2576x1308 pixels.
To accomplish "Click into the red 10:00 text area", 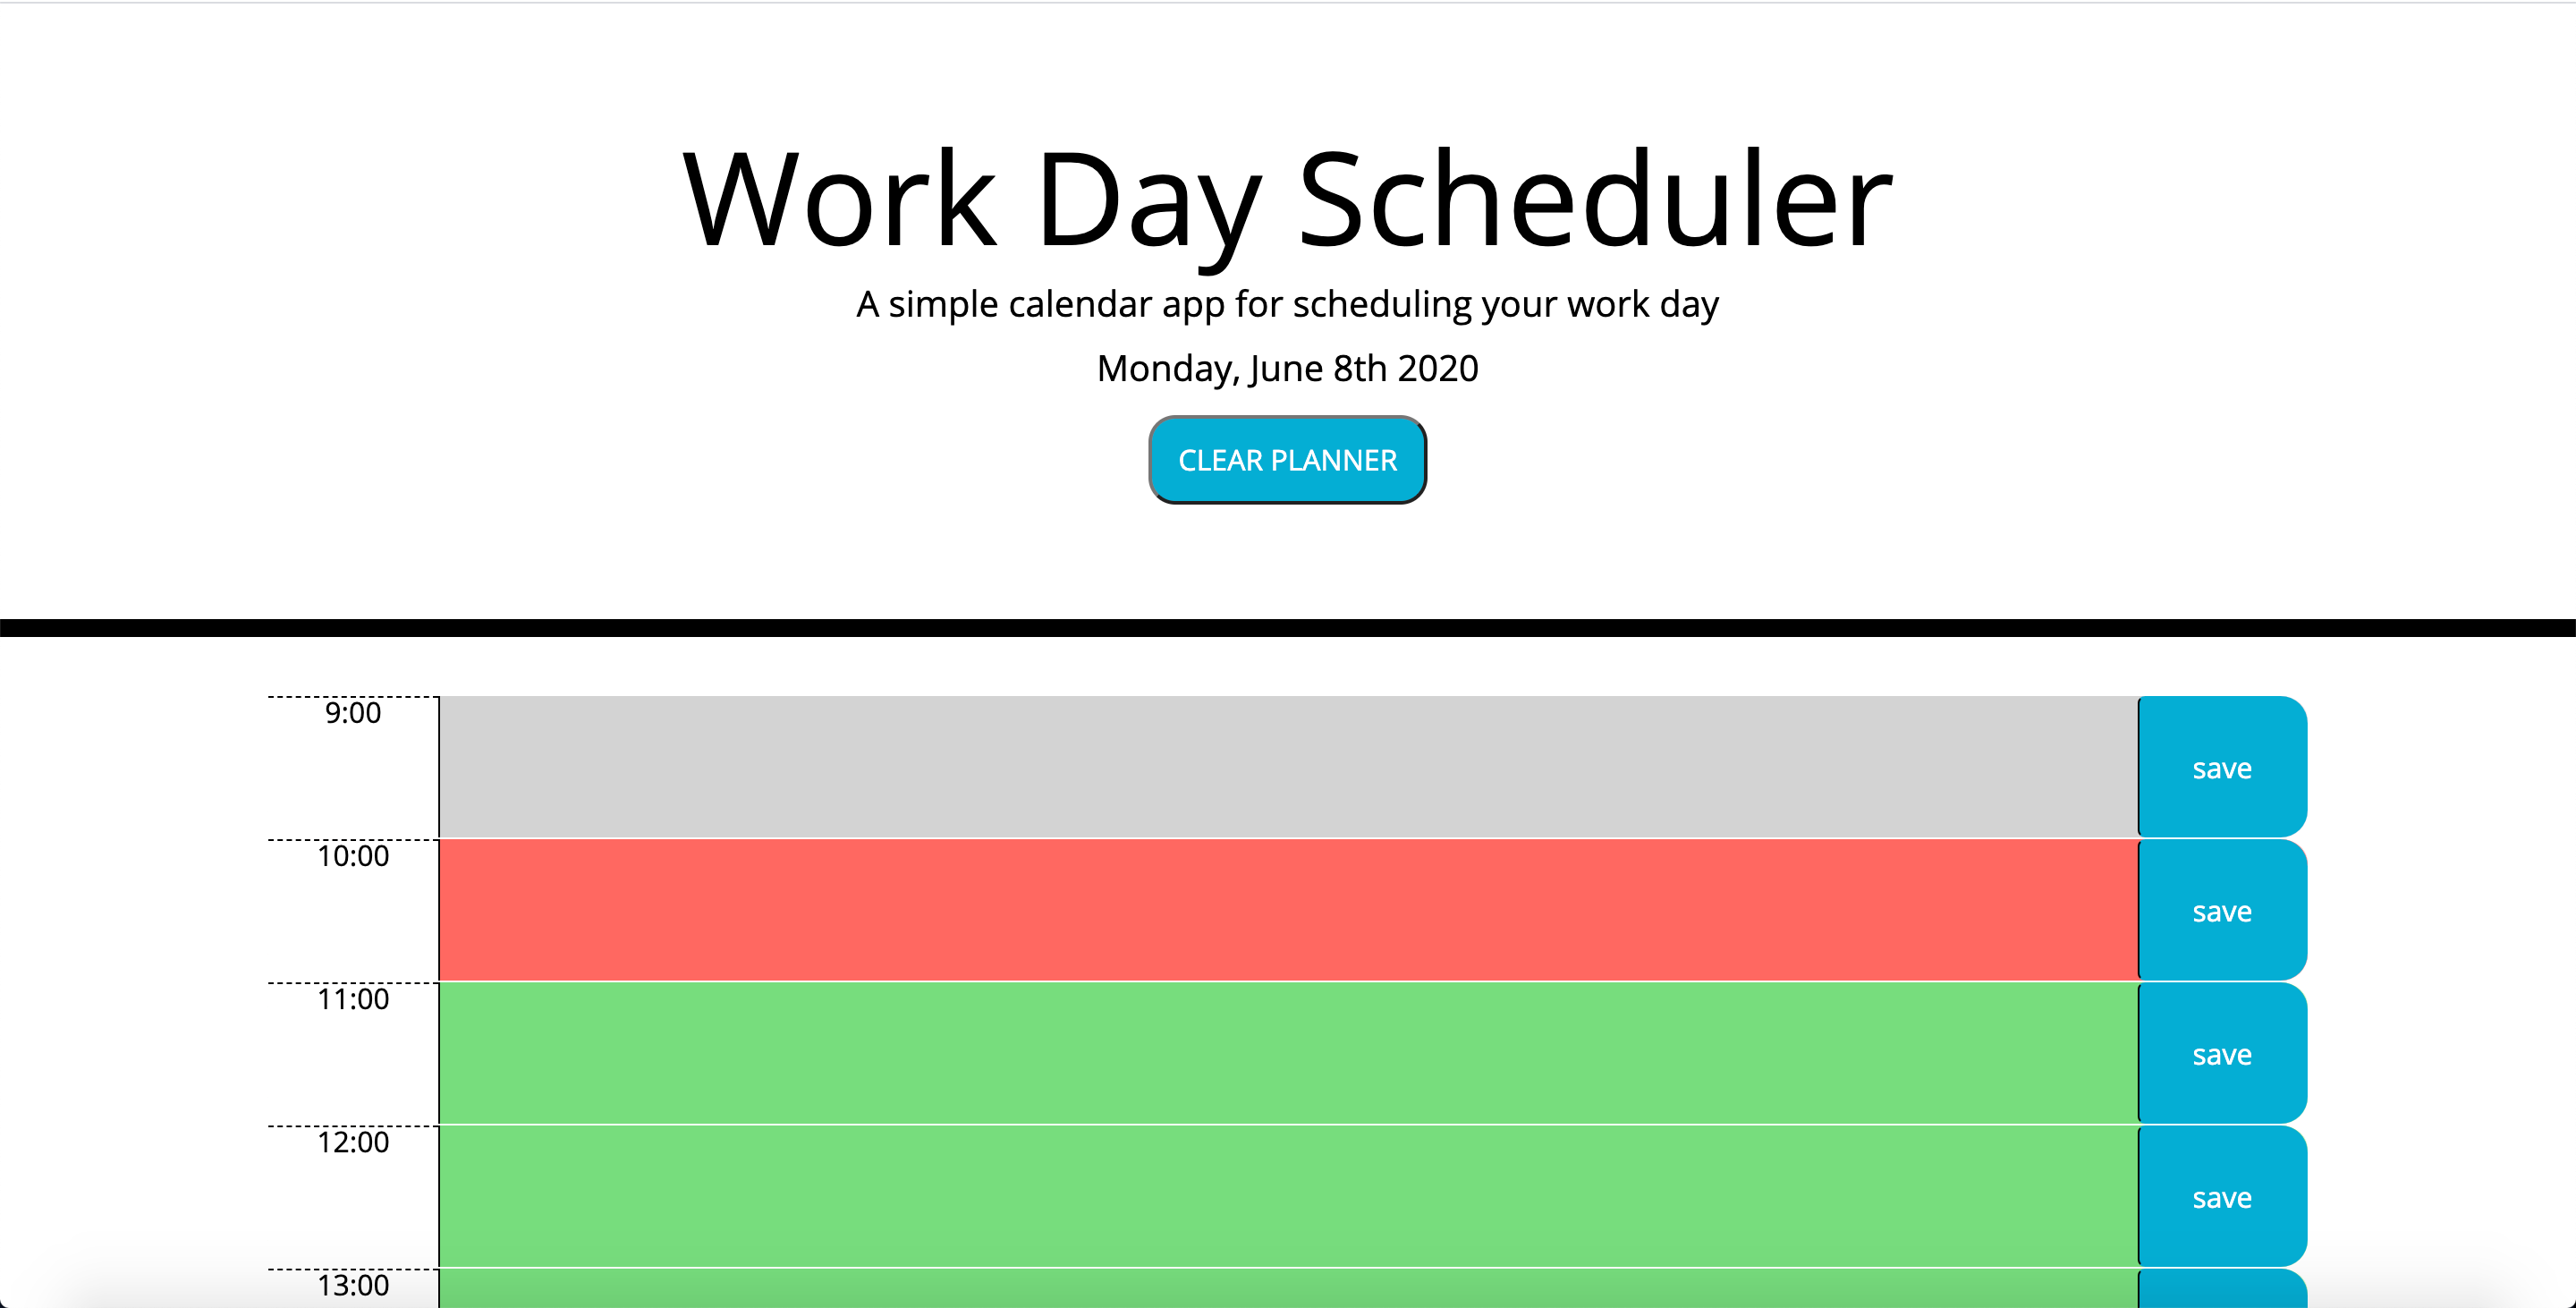I will tap(1288, 910).
